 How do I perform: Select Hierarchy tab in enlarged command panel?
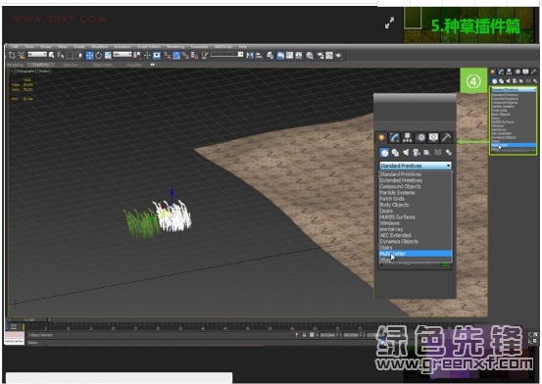408,137
